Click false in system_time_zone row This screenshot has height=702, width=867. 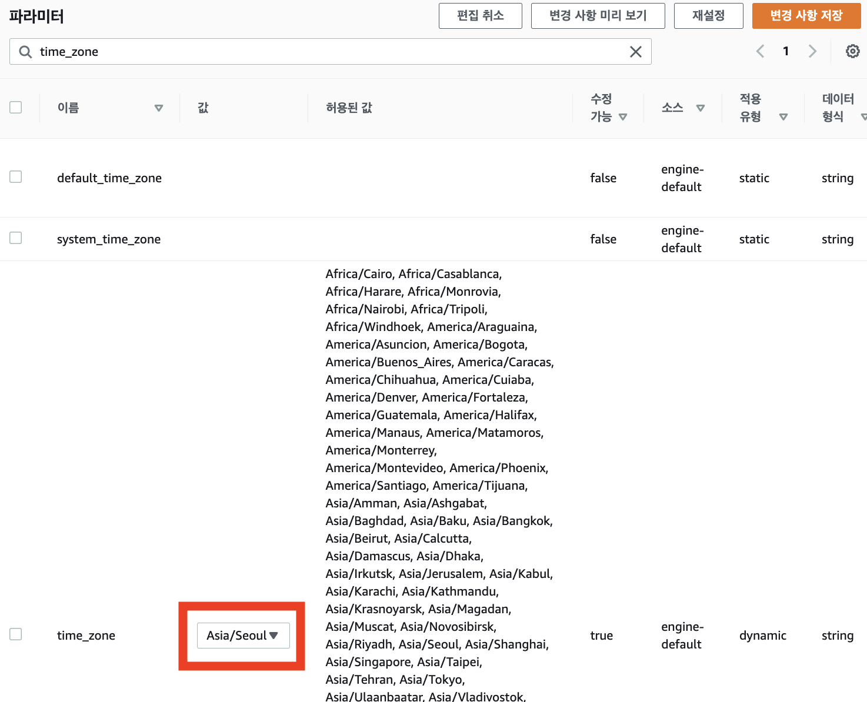[603, 239]
